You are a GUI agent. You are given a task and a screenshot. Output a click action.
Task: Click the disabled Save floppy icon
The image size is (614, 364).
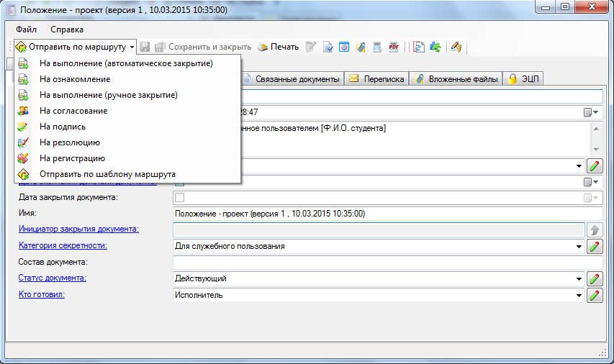(145, 47)
